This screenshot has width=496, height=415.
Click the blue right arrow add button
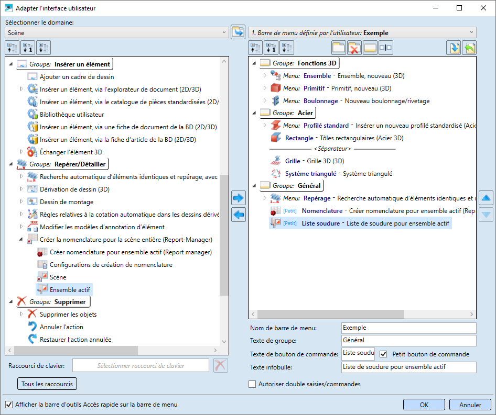239,198
